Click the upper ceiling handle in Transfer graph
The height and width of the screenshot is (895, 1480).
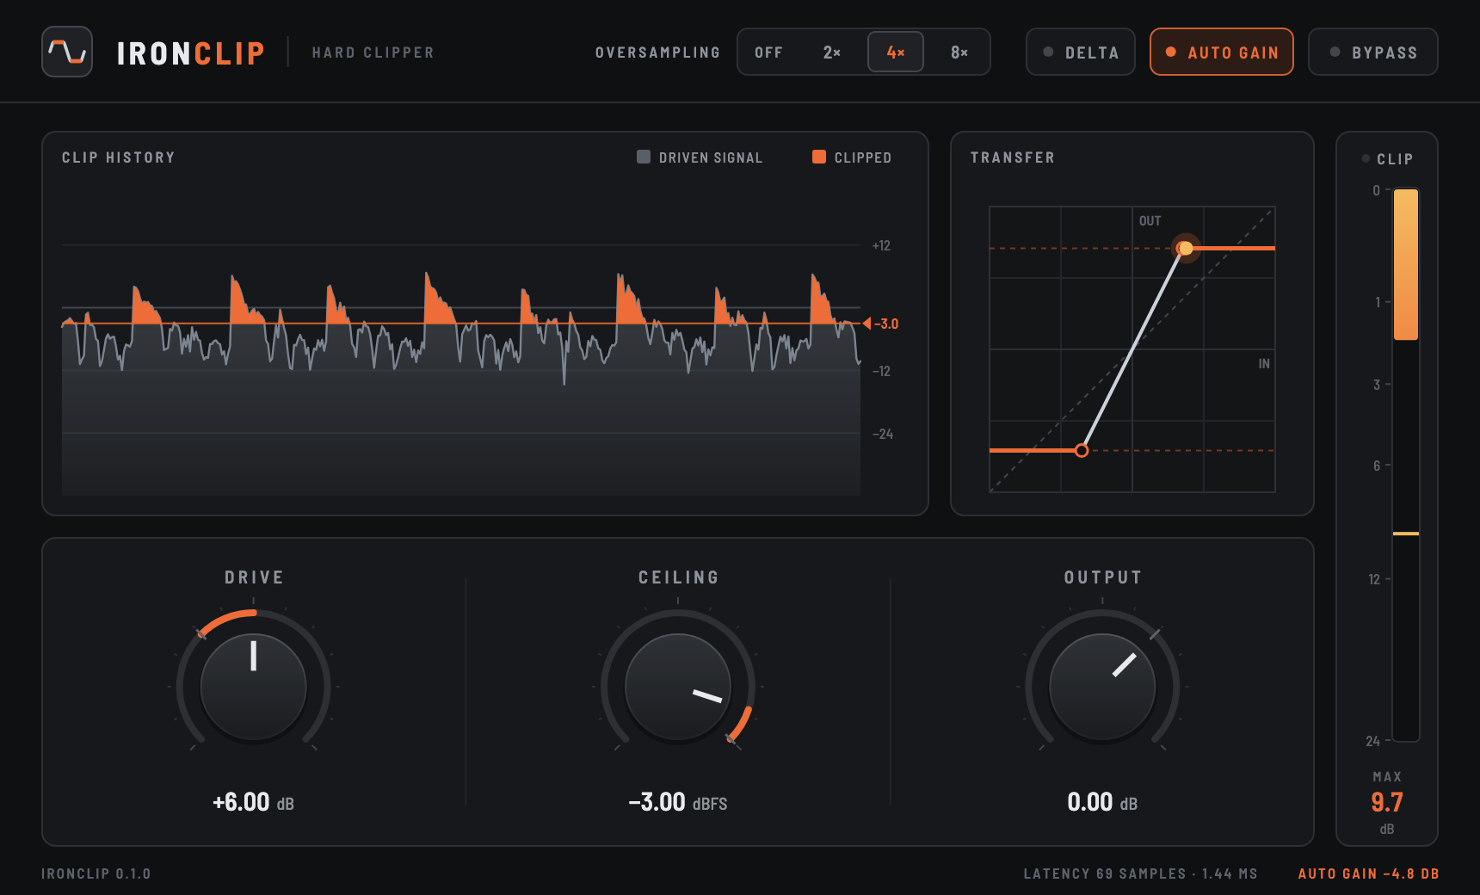point(1185,248)
